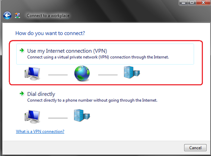Screen dimensions: 211x156
Task: Click the green arrow next to the VPN option
Action: (22, 51)
